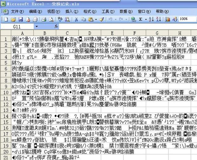This screenshot has height=160, width=197.
Task: Open the Paste options dropdown arrow
Action: pyautogui.click(x=96, y=19)
